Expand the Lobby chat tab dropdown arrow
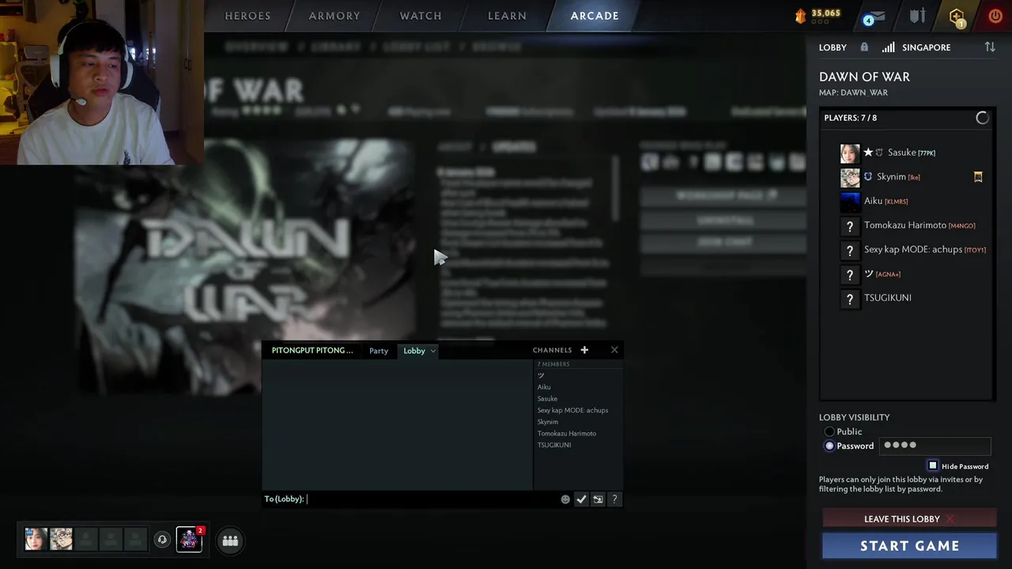 click(432, 351)
